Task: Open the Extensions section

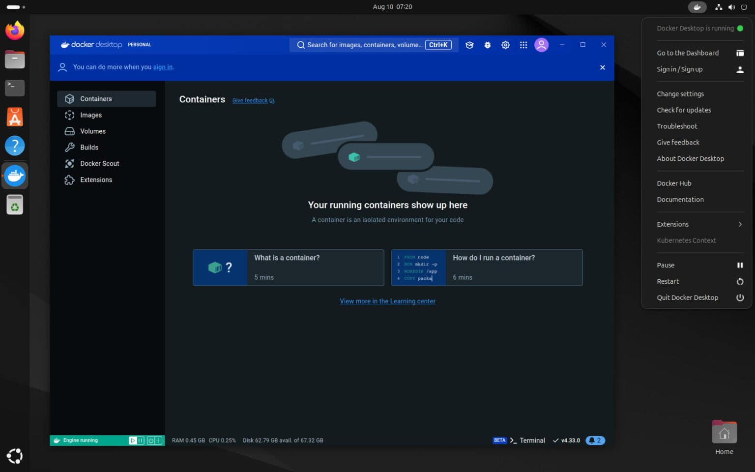Action: [x=96, y=179]
